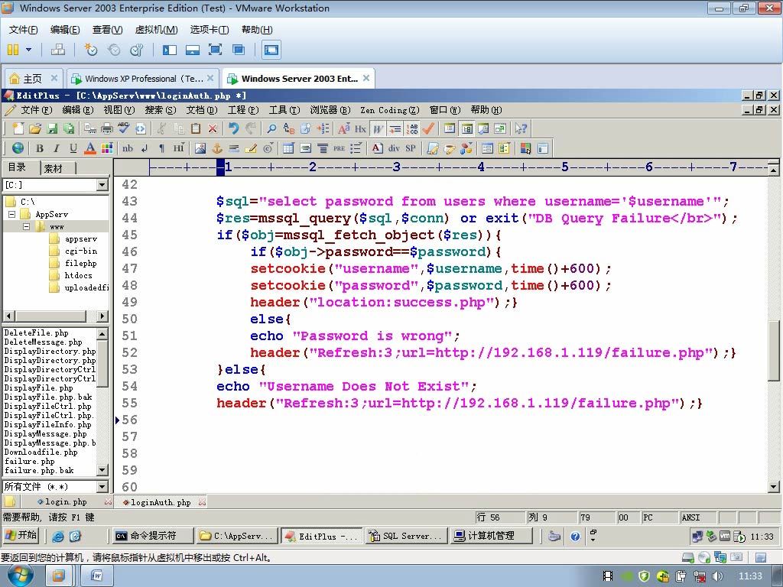
Task: Switch to the login.php document tab
Action: coord(65,501)
